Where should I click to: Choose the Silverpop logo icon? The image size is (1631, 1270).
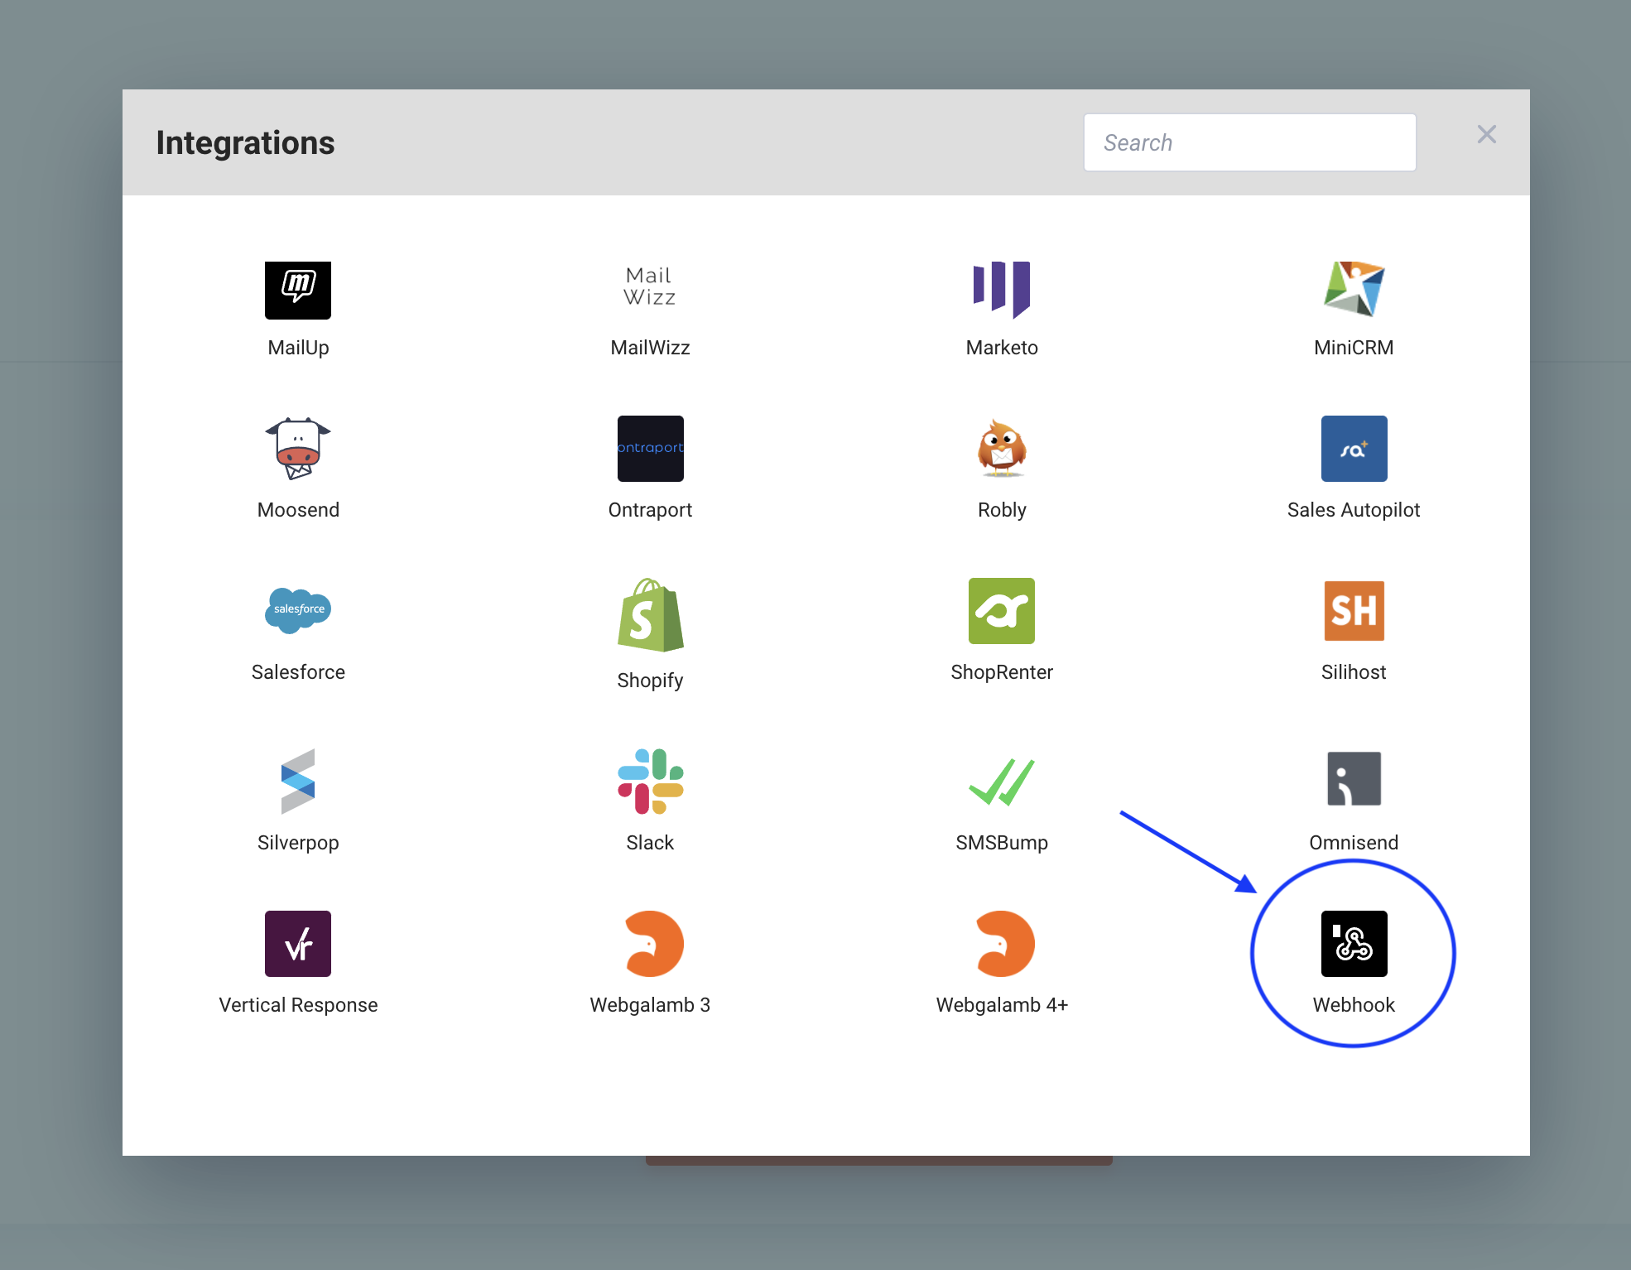[x=298, y=782]
